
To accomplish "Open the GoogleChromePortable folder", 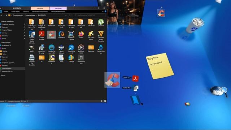I will pos(42,24).
